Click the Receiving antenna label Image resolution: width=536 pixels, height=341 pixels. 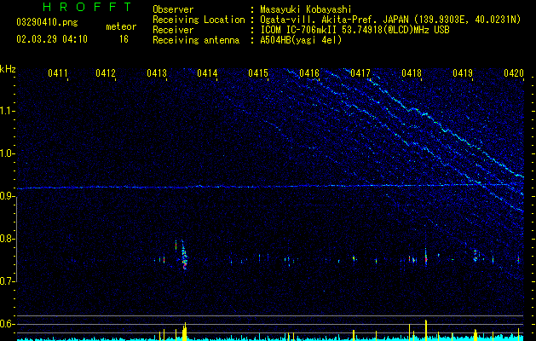point(196,40)
